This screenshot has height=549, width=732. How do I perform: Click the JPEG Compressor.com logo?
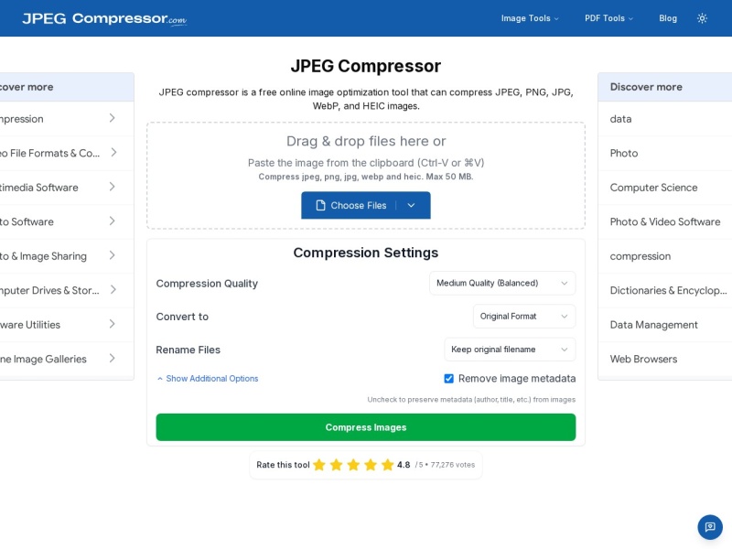click(x=104, y=18)
